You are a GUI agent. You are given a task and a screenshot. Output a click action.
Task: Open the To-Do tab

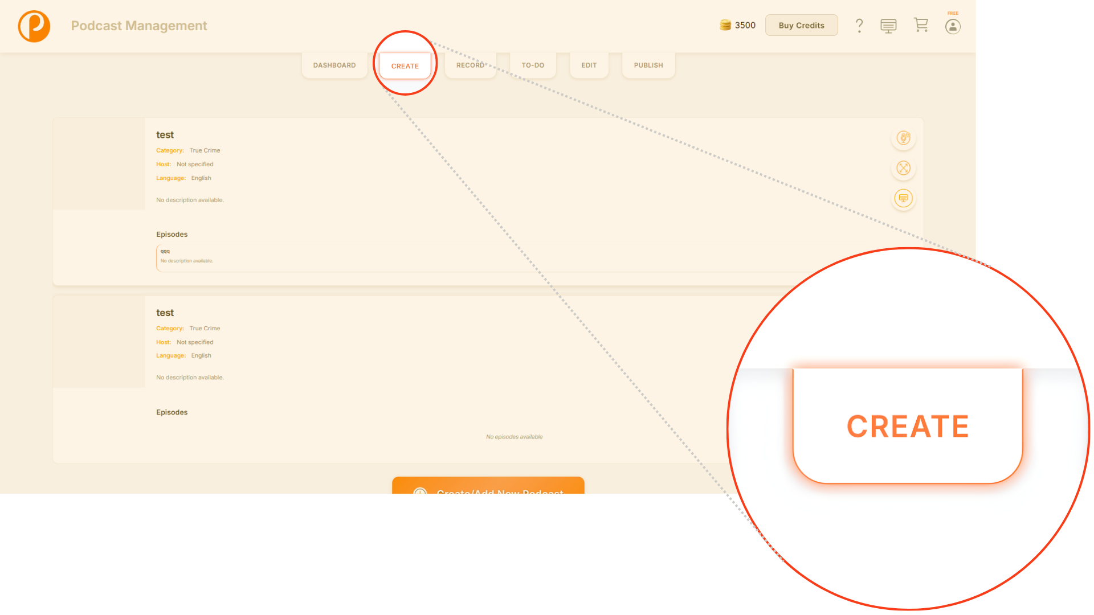click(533, 65)
